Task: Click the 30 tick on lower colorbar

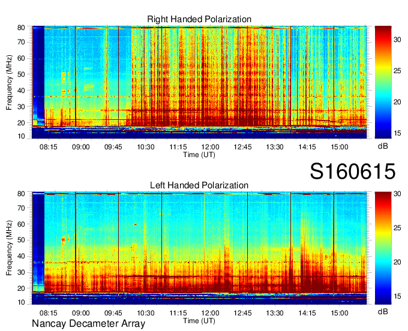Action: click(x=397, y=194)
